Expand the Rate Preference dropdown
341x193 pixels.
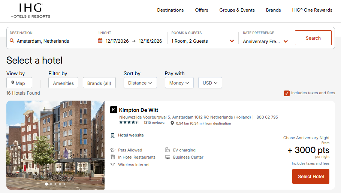[x=265, y=41]
